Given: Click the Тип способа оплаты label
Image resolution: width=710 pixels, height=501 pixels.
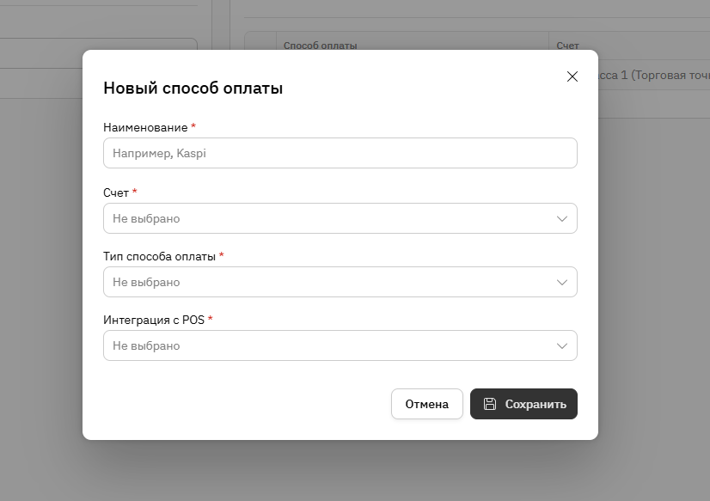Looking at the screenshot, I should tap(159, 256).
